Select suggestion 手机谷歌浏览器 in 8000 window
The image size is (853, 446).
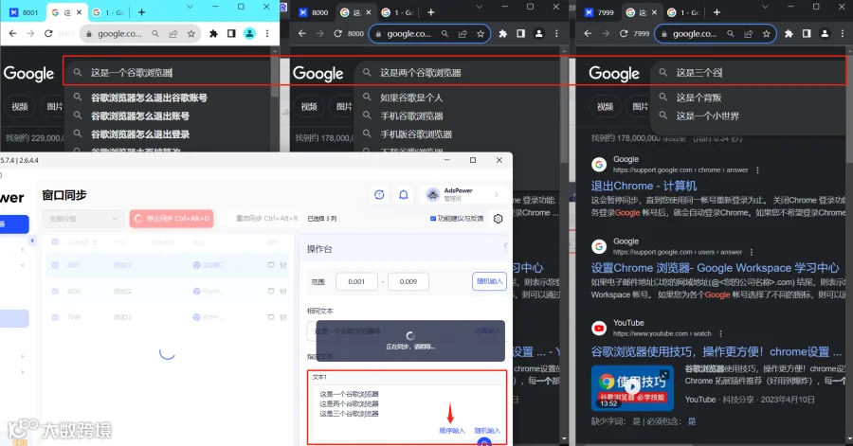pos(411,116)
